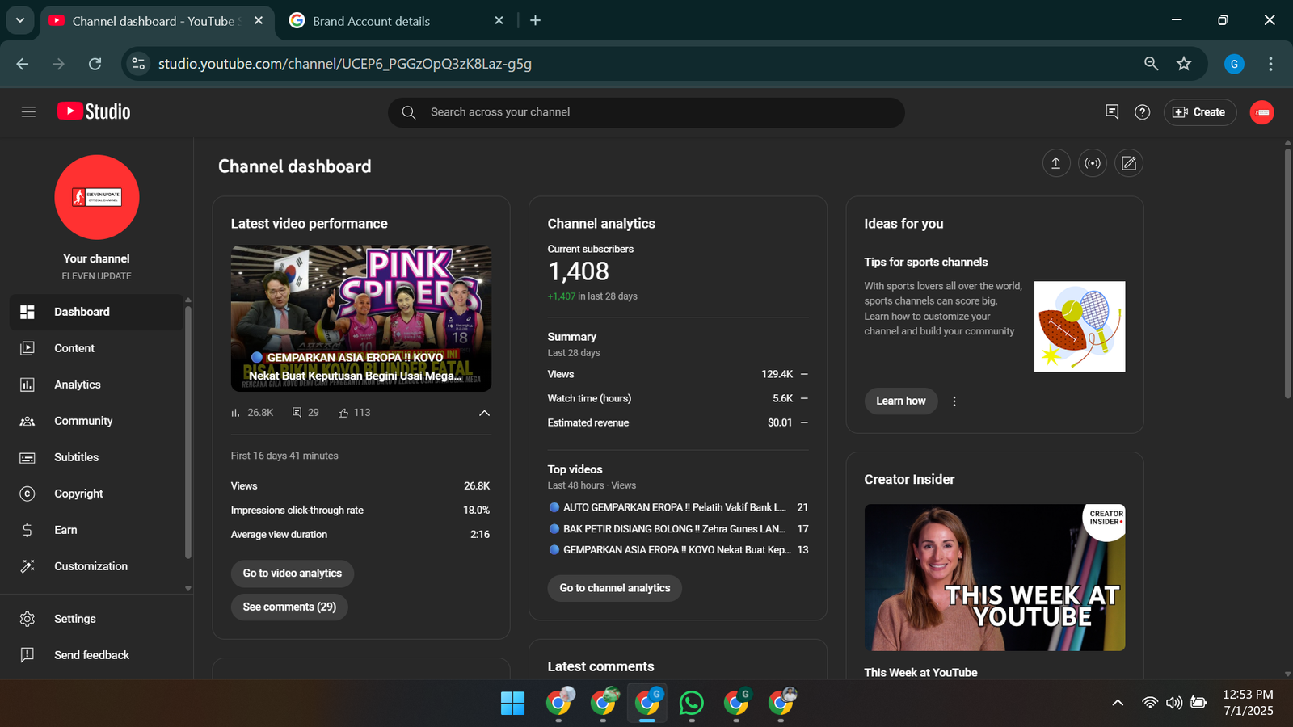Click the Create post icon
Image resolution: width=1293 pixels, height=727 pixels.
[x=1129, y=163]
